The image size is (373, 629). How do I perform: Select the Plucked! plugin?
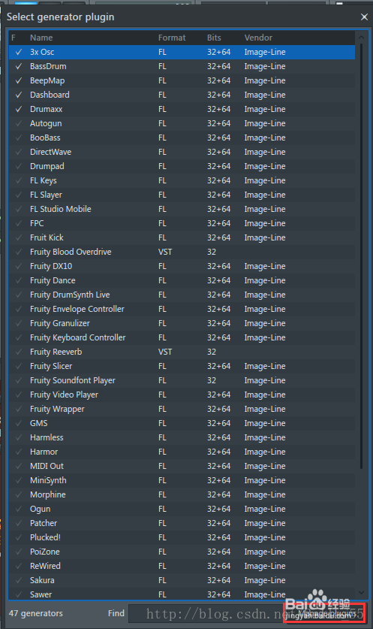tap(182, 537)
